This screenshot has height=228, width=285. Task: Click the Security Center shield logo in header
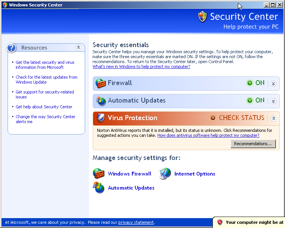(203, 17)
